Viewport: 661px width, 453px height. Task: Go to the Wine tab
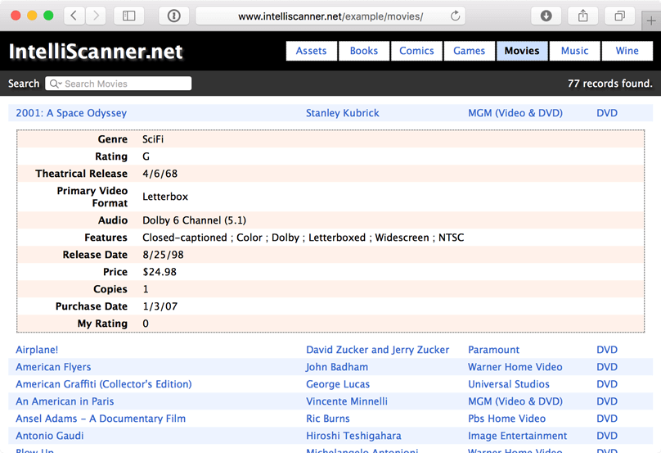click(x=627, y=51)
